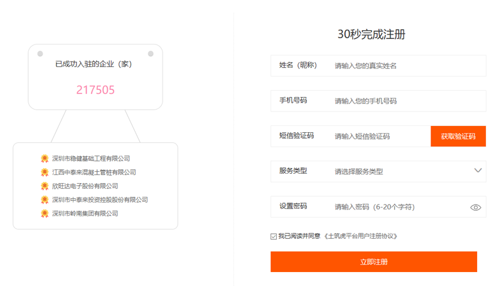Click the 获取验证码 button

click(x=458, y=136)
